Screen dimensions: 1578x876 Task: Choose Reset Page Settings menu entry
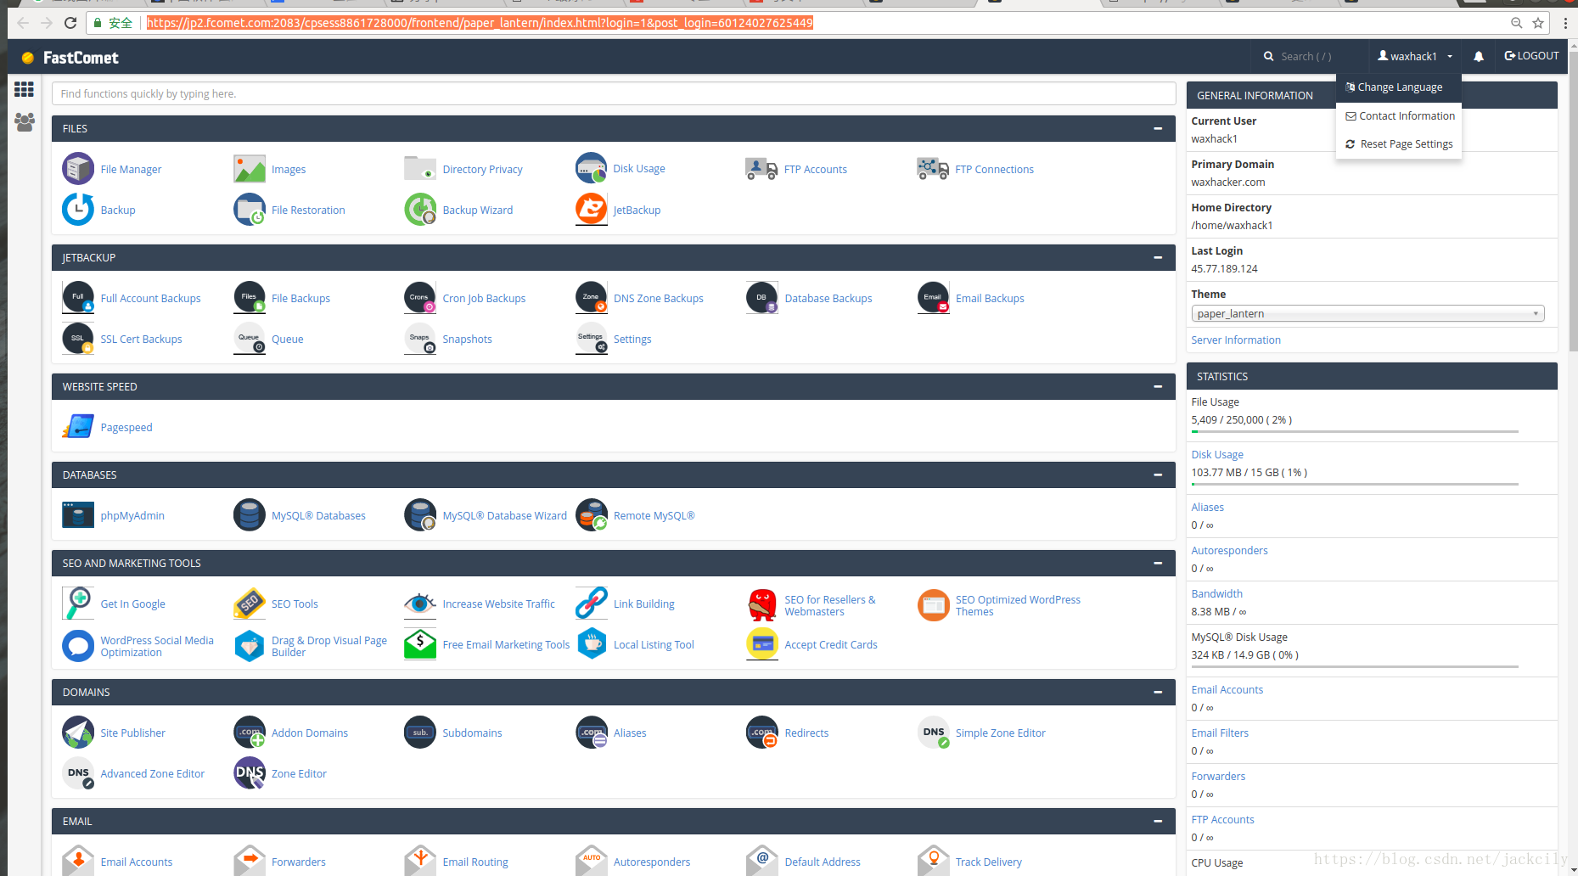coord(1398,143)
